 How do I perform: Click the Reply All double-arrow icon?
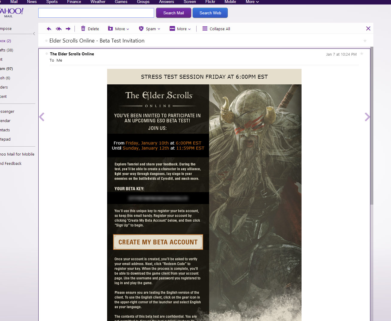59,29
